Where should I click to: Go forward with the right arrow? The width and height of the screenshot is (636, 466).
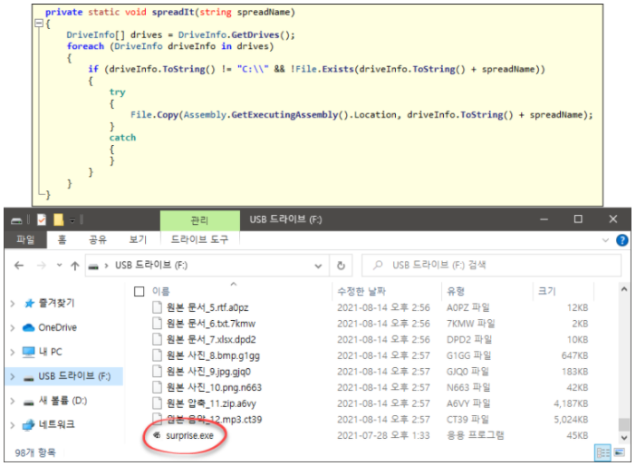[x=42, y=266]
